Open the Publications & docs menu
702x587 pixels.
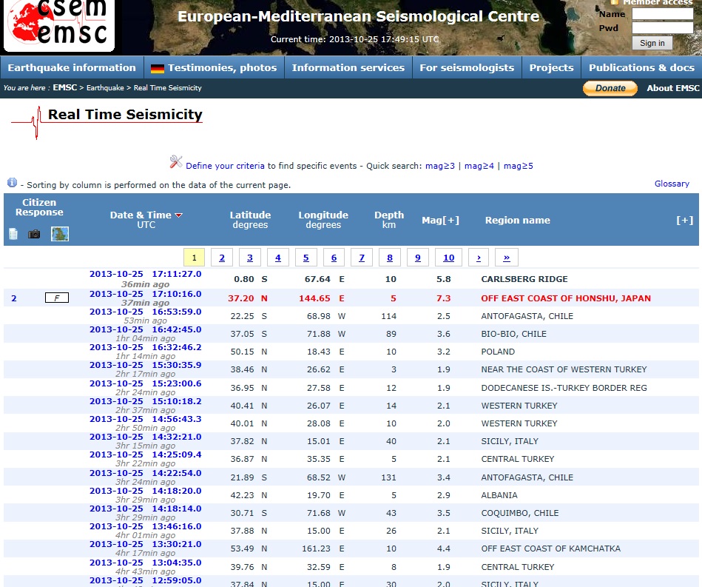pyautogui.click(x=641, y=67)
